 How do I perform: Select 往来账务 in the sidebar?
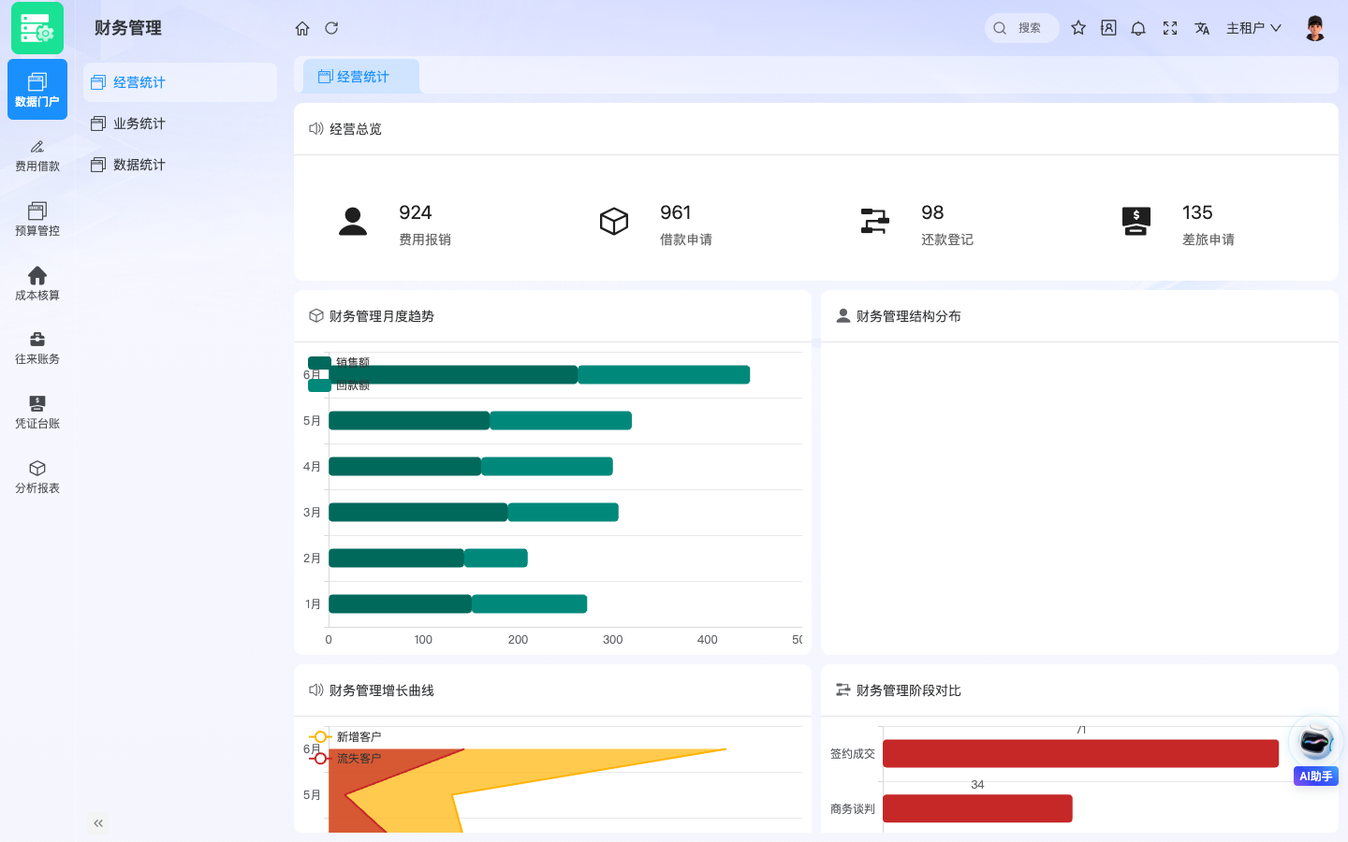pos(37,348)
